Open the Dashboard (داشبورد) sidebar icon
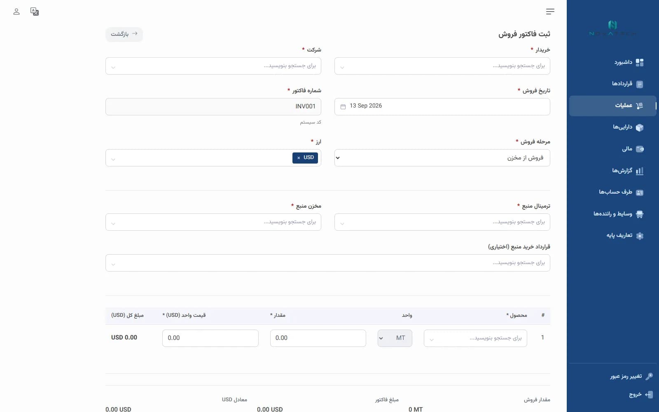Screen dimensions: 659x412 tap(640, 63)
